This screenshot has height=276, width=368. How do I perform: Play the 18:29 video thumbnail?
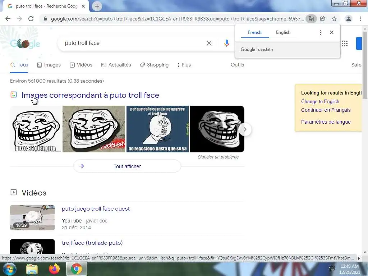click(x=32, y=218)
